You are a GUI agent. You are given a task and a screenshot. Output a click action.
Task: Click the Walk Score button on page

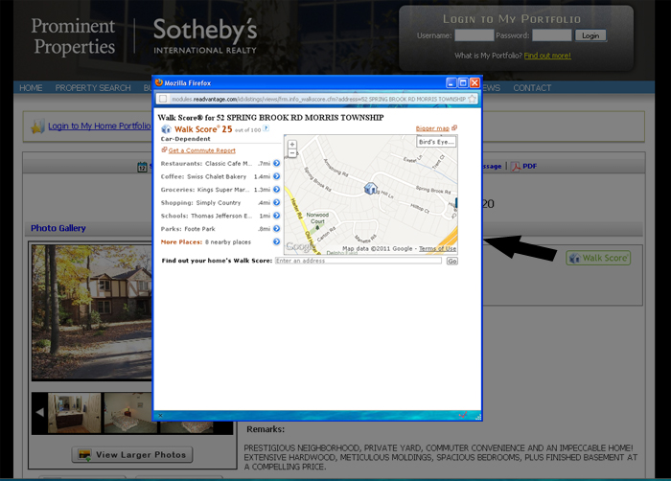(x=598, y=258)
